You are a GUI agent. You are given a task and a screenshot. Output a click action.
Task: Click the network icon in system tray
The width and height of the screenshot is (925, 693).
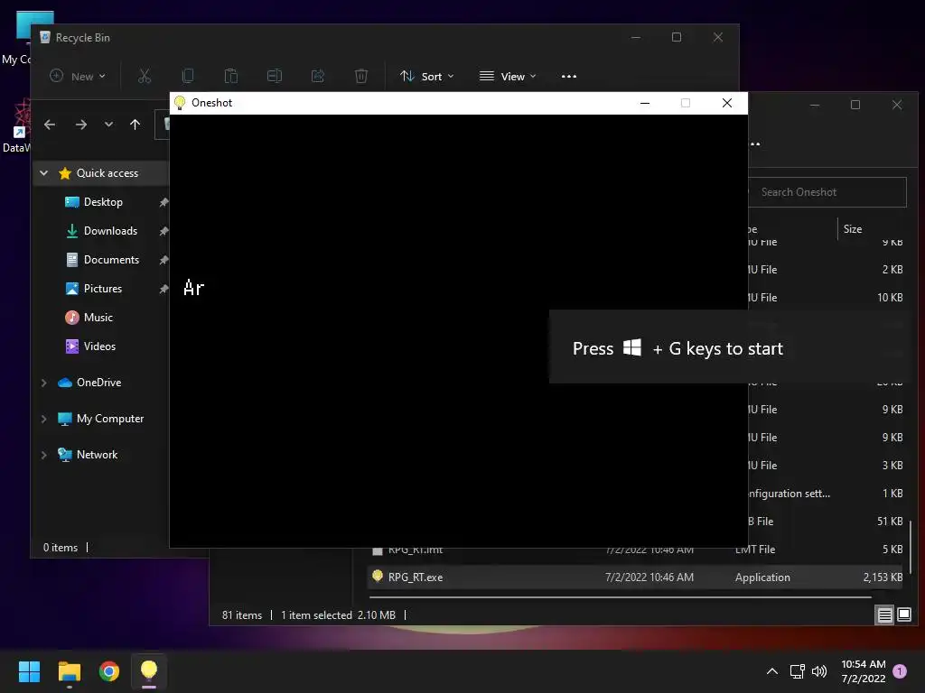pos(797,671)
